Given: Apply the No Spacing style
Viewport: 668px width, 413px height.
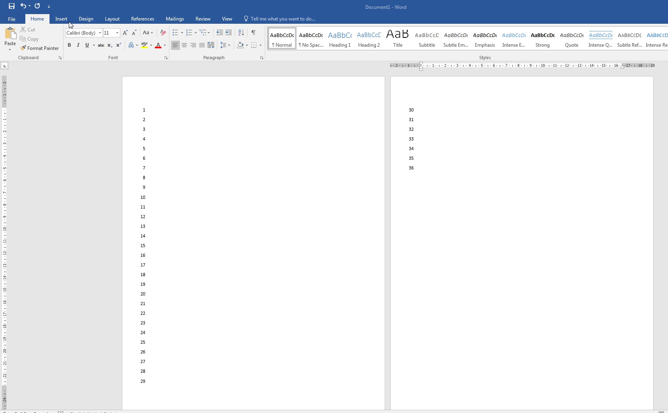Looking at the screenshot, I should point(311,39).
